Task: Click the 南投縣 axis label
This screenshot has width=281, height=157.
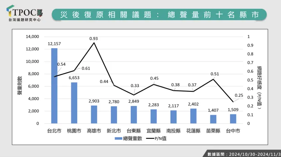Action: tap(174, 131)
